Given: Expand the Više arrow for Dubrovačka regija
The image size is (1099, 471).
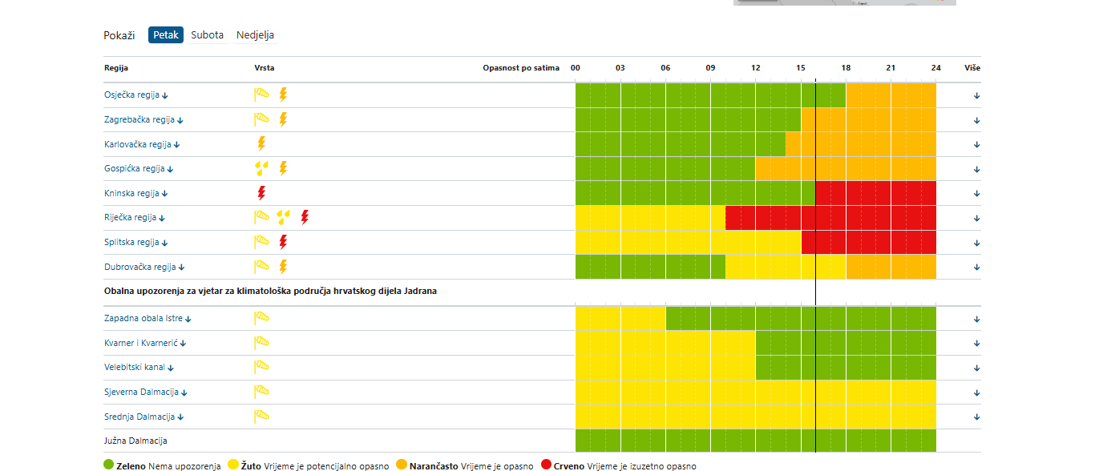Looking at the screenshot, I should tap(976, 268).
